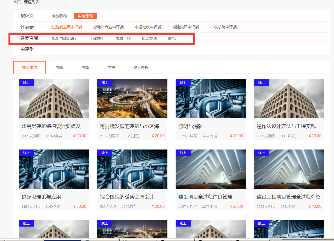
Task: Open thumbnail of 建设项目全过程造价管理 course
Action: (x=211, y=169)
